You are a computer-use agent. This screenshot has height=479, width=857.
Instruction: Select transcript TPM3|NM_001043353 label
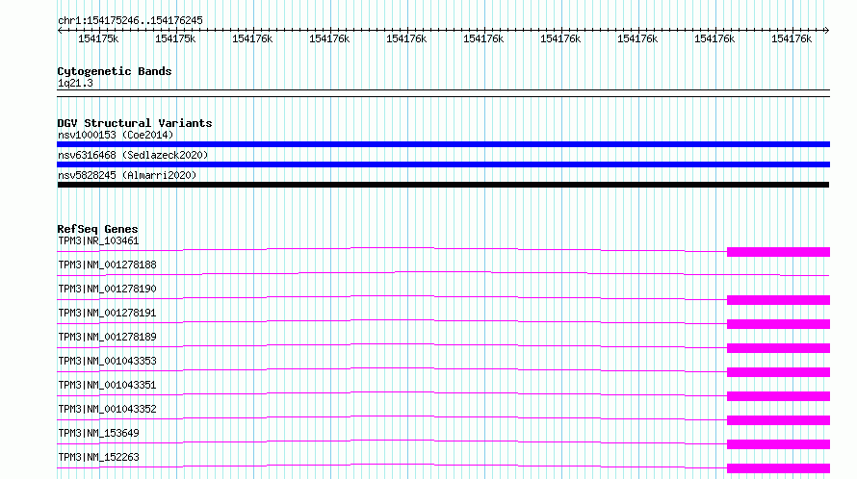tap(107, 361)
